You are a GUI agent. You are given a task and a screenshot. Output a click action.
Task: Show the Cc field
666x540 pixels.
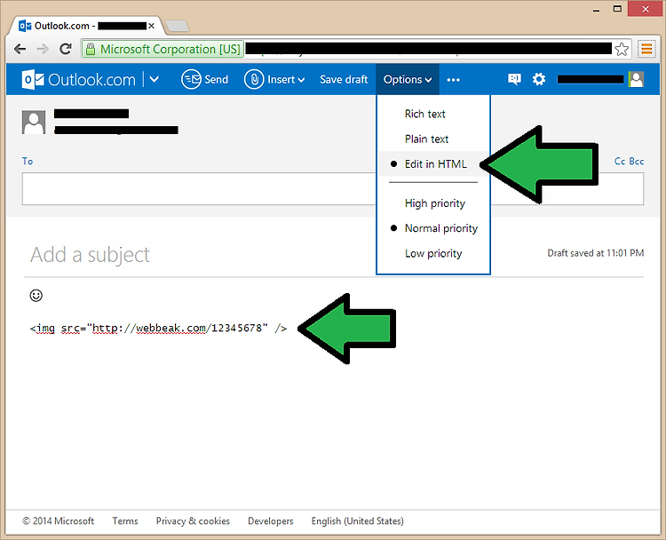[620, 162]
